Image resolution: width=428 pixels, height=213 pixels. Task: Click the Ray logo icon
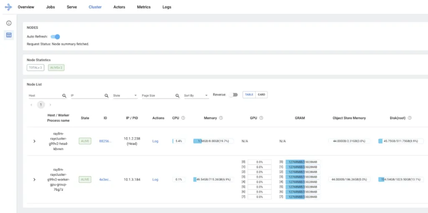click(8, 7)
